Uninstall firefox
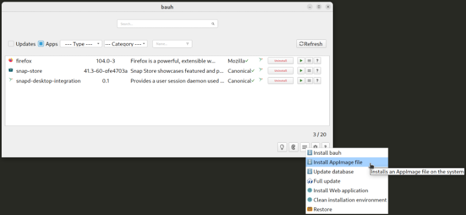Screen dimensions: 466x215 coord(281,60)
